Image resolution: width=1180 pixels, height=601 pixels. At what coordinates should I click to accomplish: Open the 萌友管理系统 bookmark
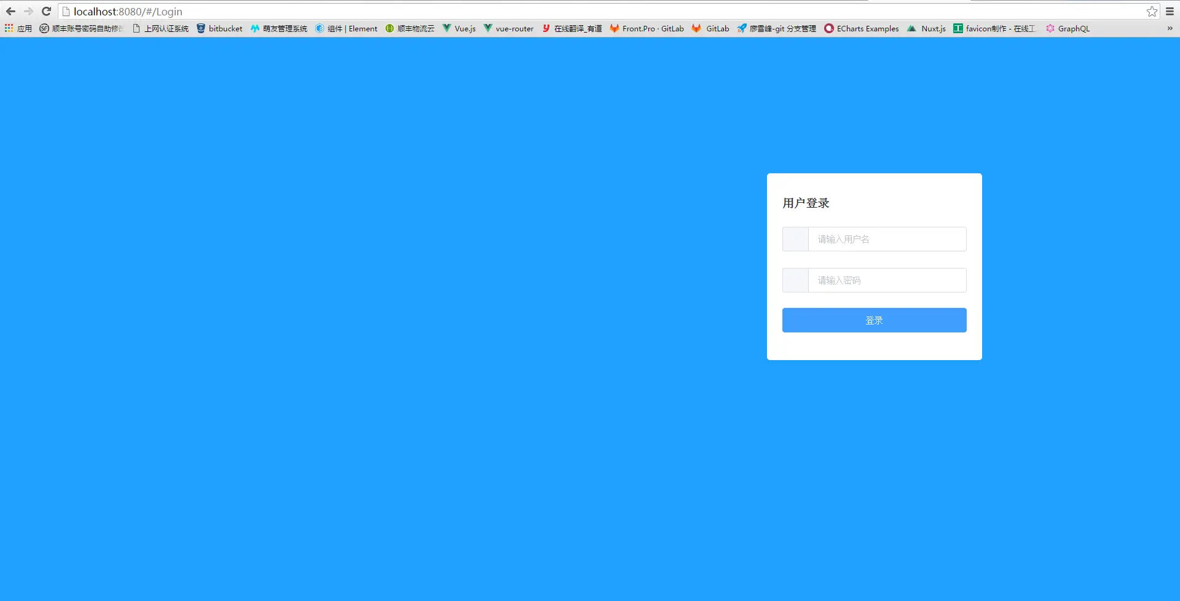[x=279, y=28]
